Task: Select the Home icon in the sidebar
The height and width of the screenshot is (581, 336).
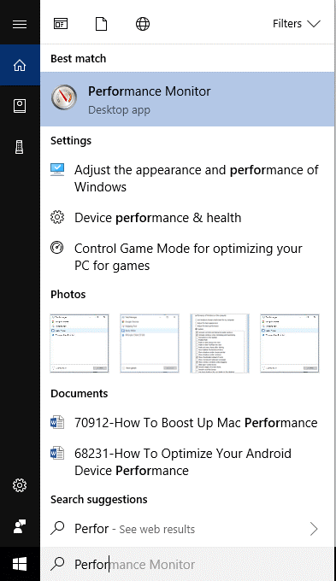Action: point(20,65)
